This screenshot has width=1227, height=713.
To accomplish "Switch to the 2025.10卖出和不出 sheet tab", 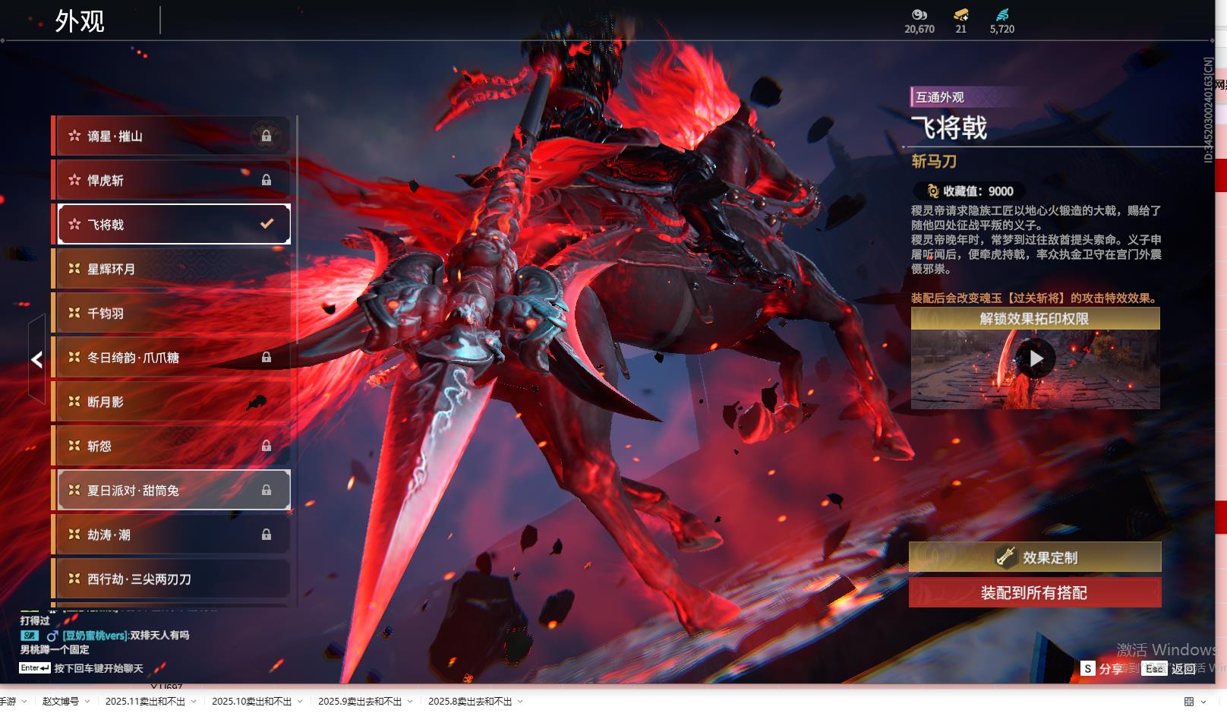I will 251,702.
